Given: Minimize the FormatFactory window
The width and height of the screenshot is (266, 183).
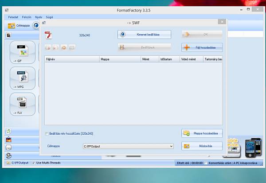Looking at the screenshot, I should point(241,10).
